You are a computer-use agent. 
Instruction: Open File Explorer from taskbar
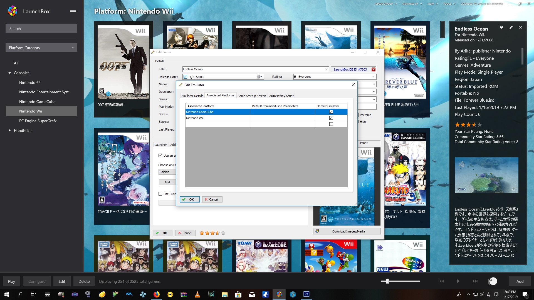(224, 294)
